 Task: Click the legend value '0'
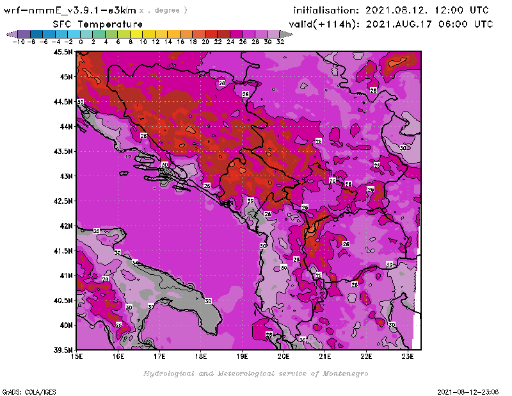coord(81,42)
